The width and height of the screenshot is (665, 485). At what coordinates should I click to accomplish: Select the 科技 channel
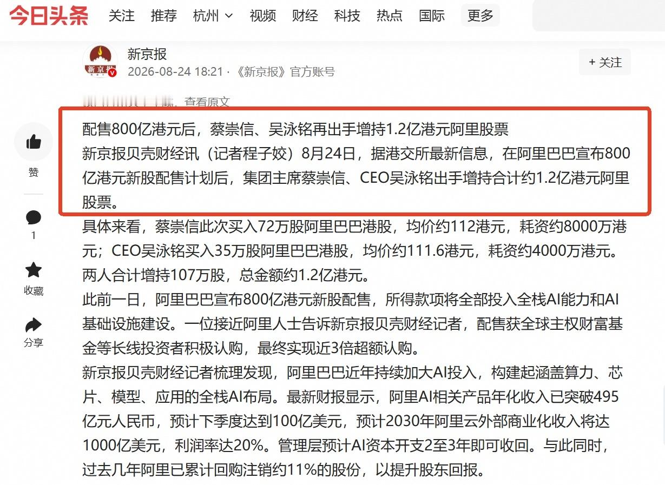point(347,16)
